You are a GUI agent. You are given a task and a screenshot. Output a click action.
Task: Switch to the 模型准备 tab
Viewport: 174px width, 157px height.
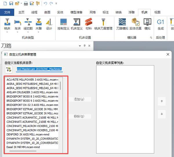click(76, 12)
